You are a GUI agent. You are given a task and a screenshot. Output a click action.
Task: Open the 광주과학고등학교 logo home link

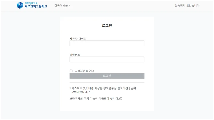32,5
